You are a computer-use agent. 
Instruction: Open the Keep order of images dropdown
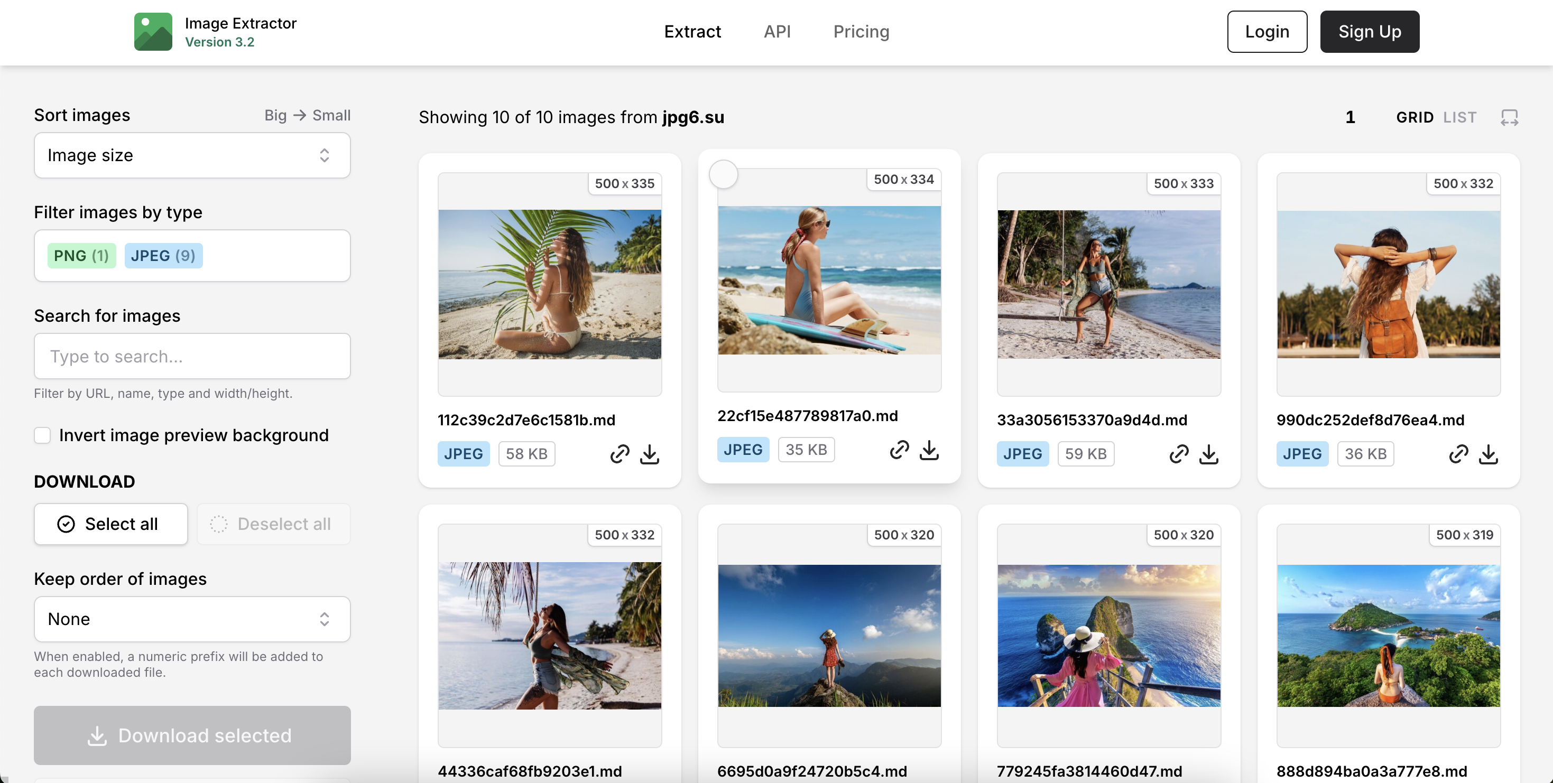[192, 619]
